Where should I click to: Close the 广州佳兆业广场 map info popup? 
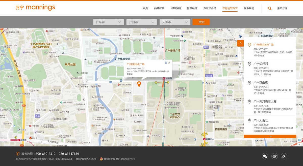pos(169,63)
